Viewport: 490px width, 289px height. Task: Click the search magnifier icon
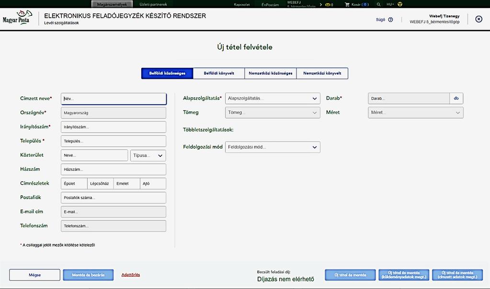point(379,4)
